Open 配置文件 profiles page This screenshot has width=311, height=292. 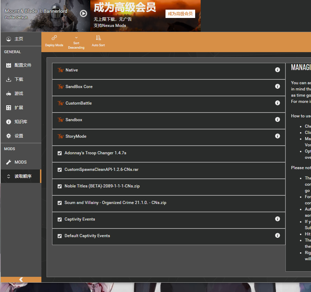click(21, 65)
